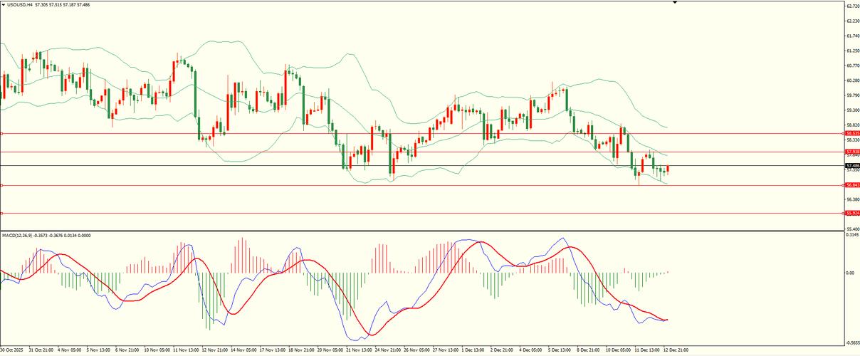Select the 57.938 red price label
Image resolution: width=860 pixels, height=356 pixels.
tap(852, 152)
